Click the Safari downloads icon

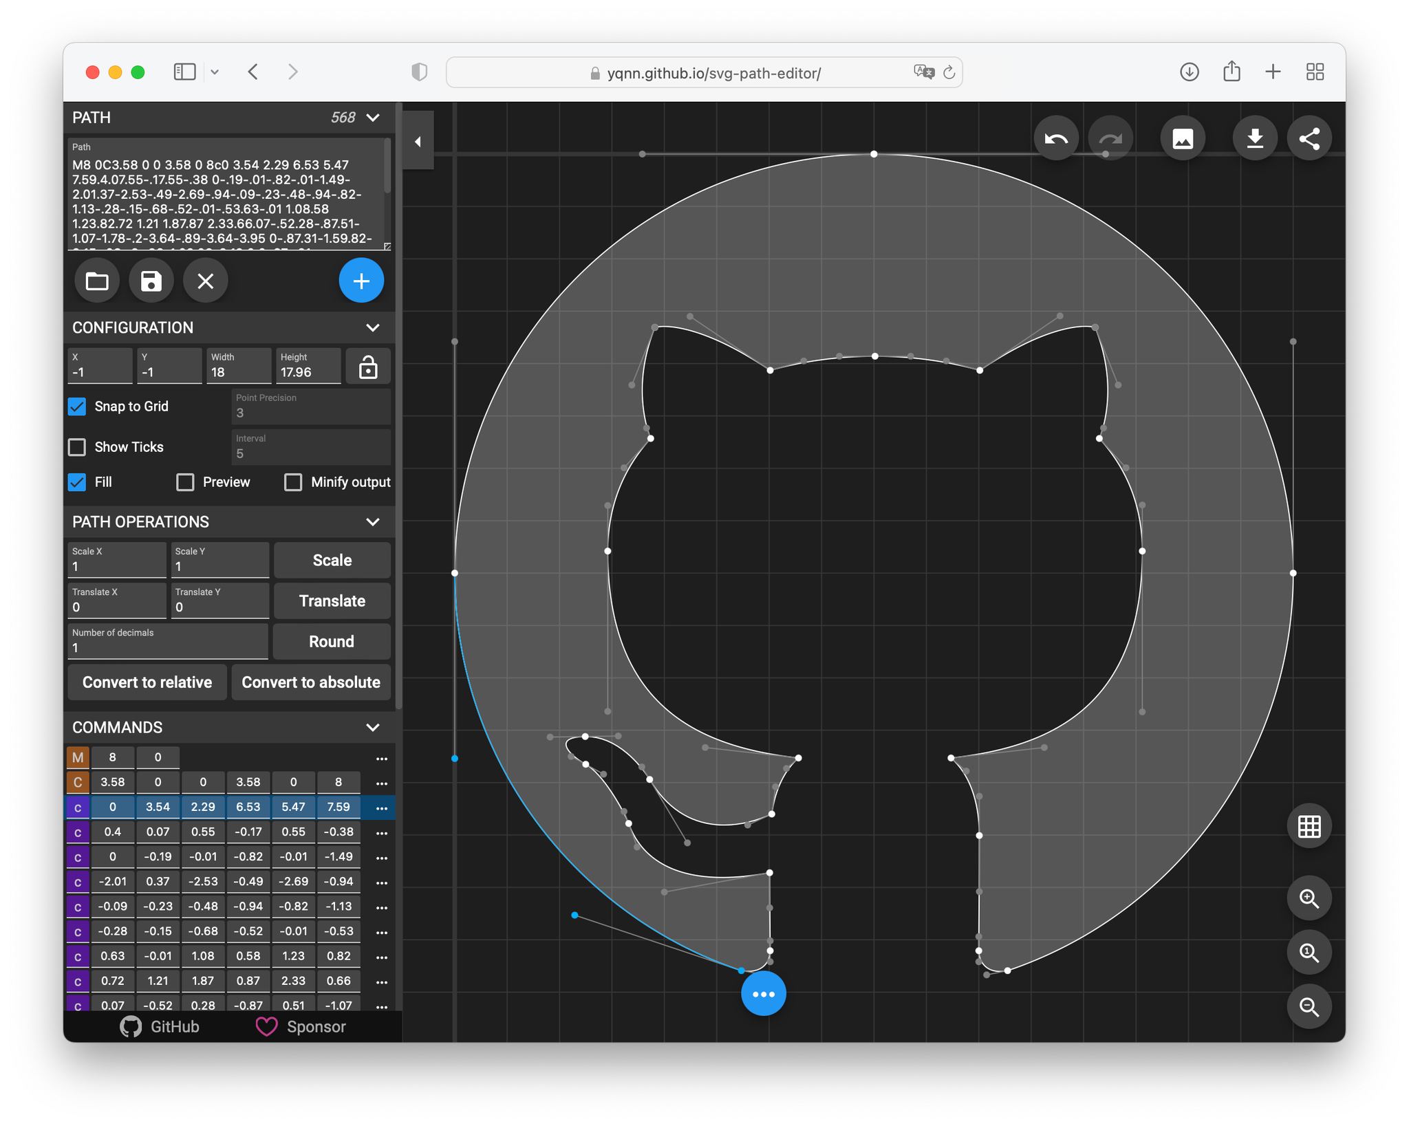1190,72
